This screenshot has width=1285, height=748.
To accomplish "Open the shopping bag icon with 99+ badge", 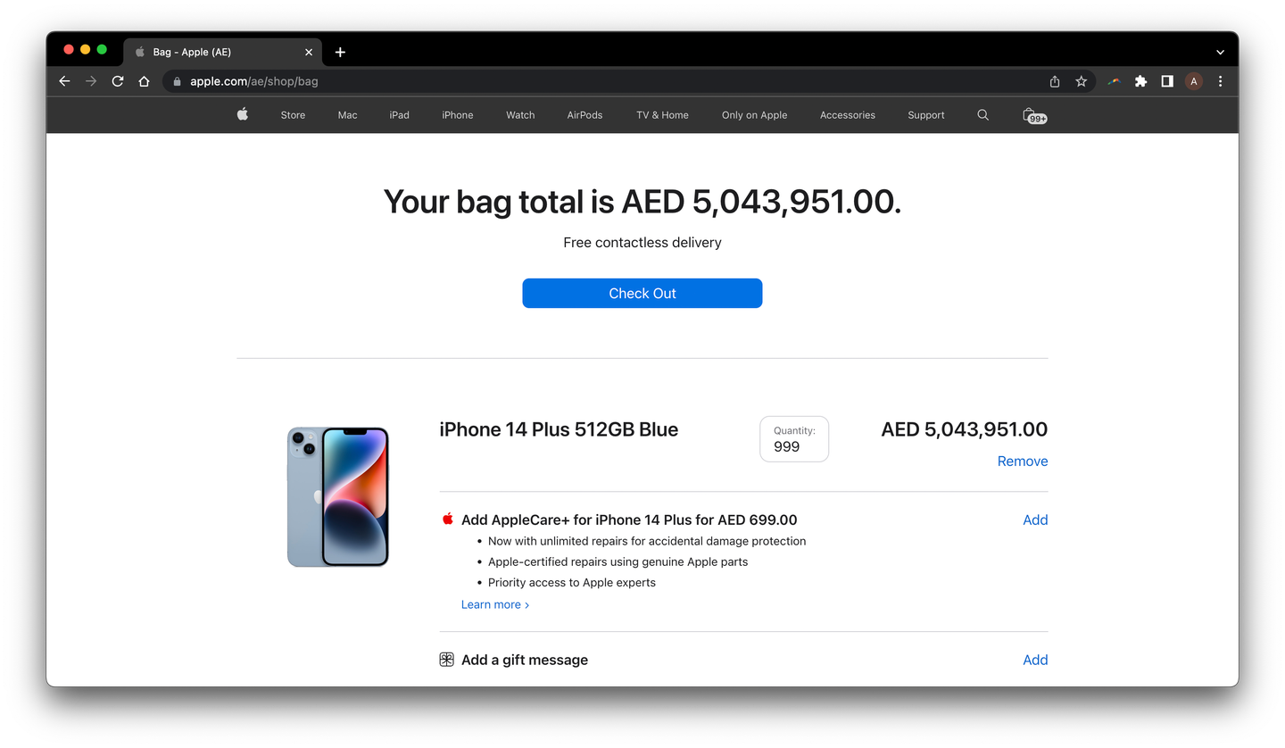I will 1034,115.
